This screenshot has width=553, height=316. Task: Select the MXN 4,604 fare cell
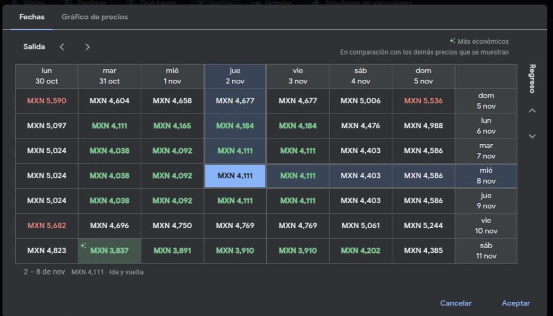(x=109, y=101)
